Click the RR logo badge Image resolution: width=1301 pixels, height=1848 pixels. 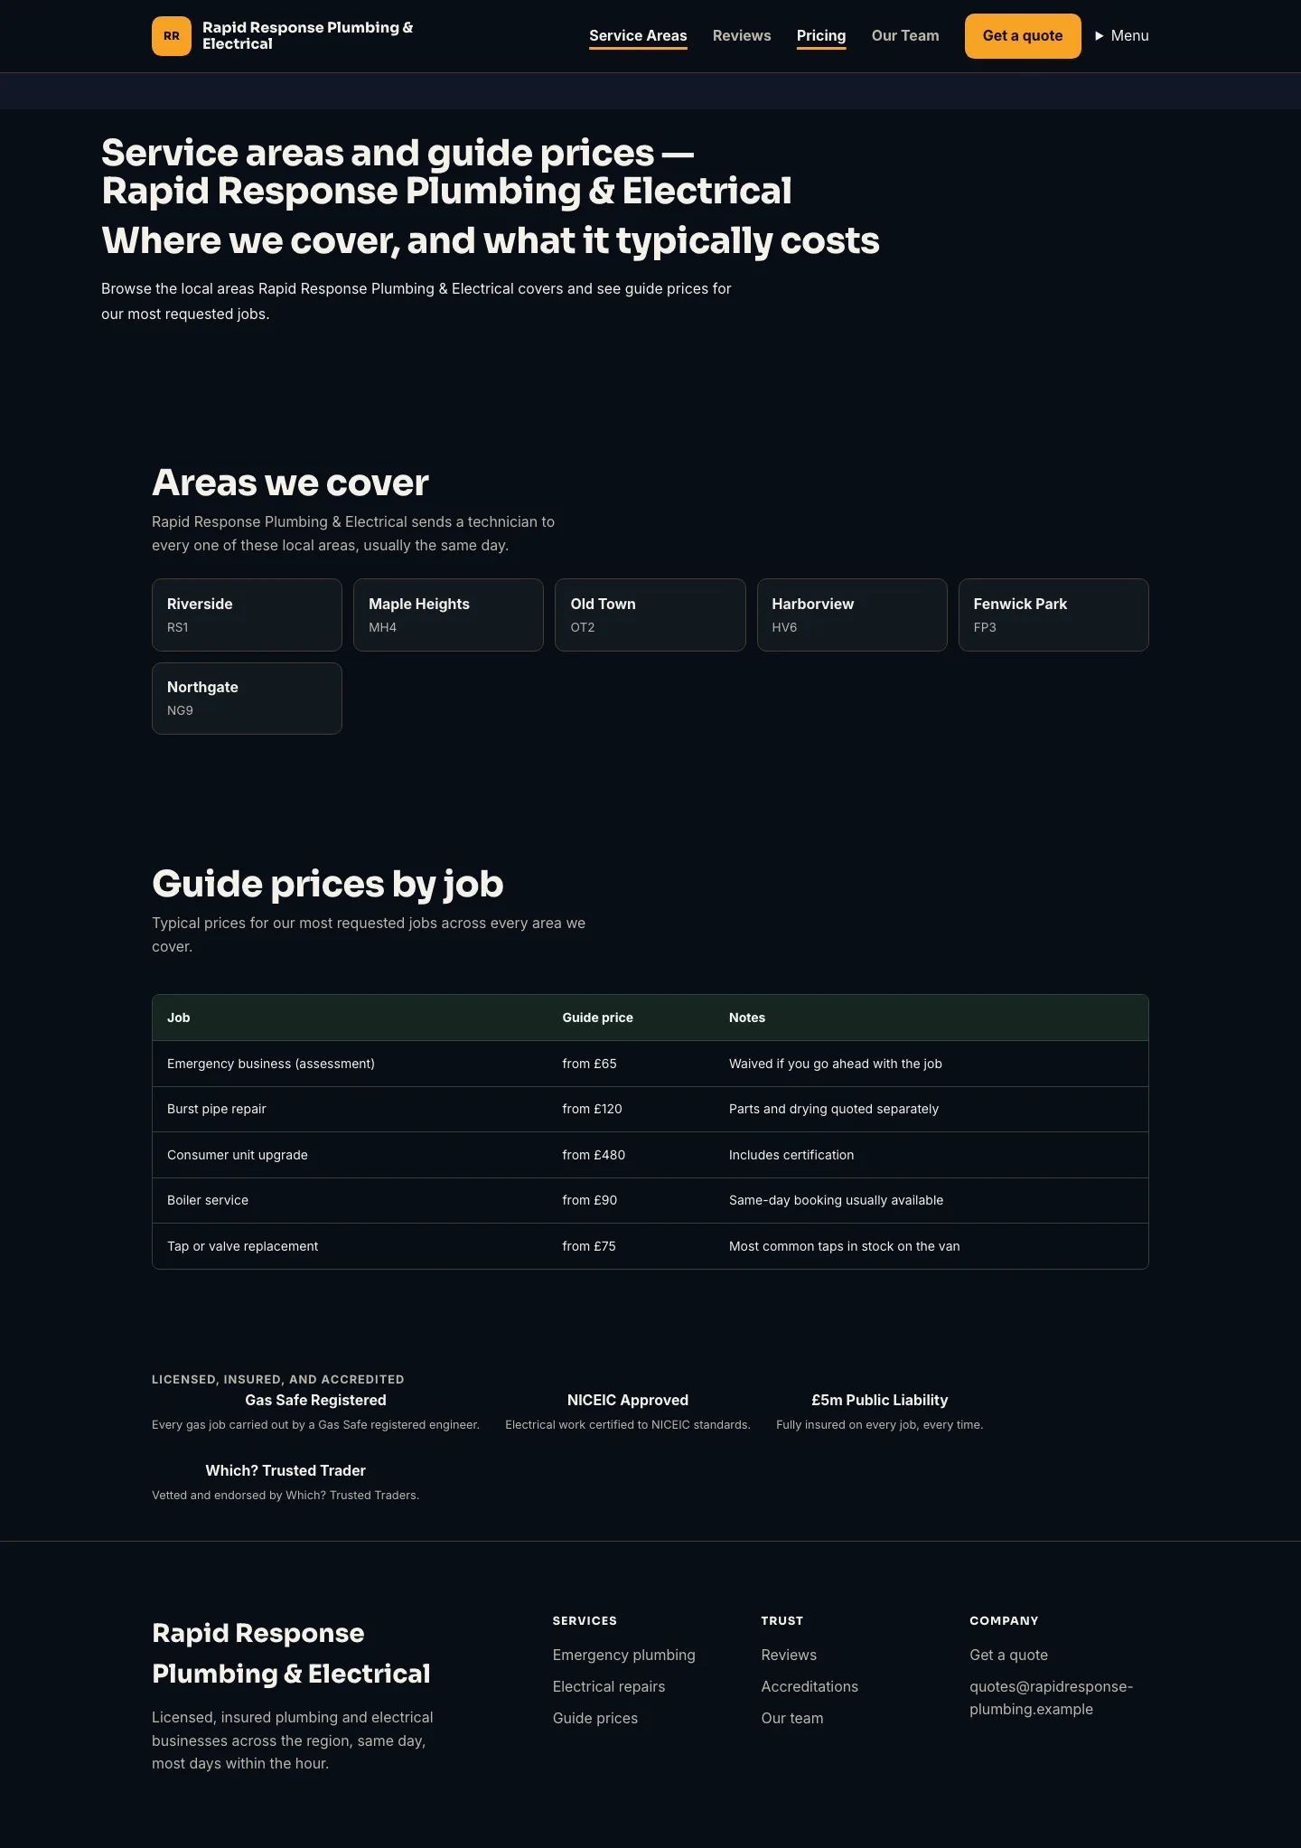[172, 36]
